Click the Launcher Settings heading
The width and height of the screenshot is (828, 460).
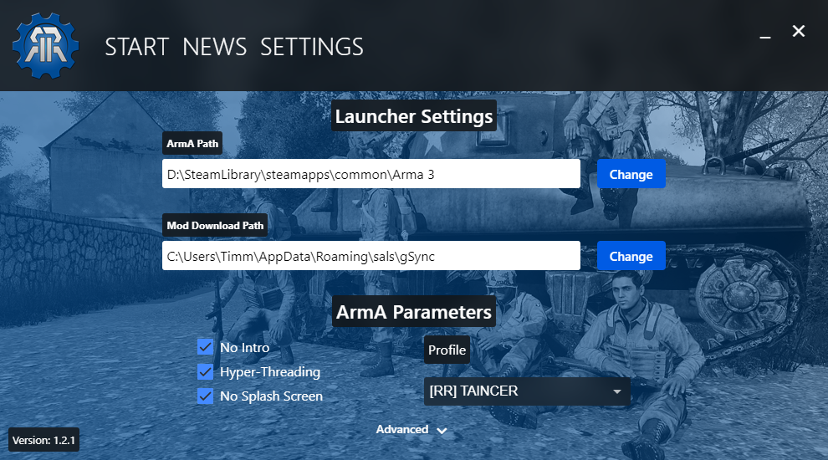(414, 116)
